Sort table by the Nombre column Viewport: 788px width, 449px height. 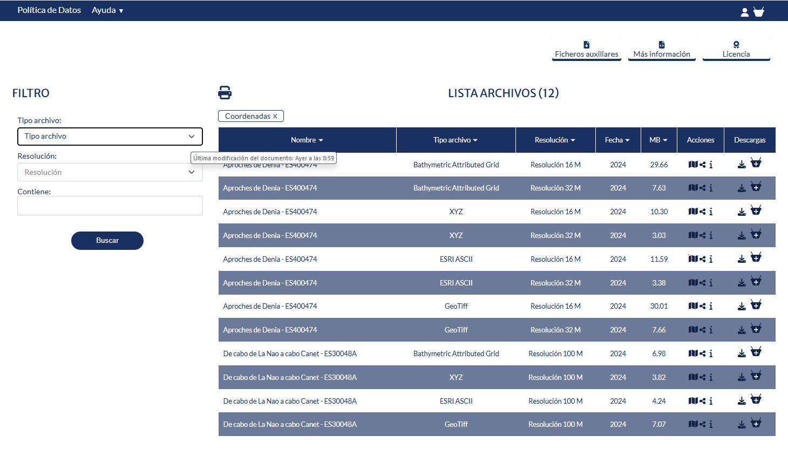point(306,140)
